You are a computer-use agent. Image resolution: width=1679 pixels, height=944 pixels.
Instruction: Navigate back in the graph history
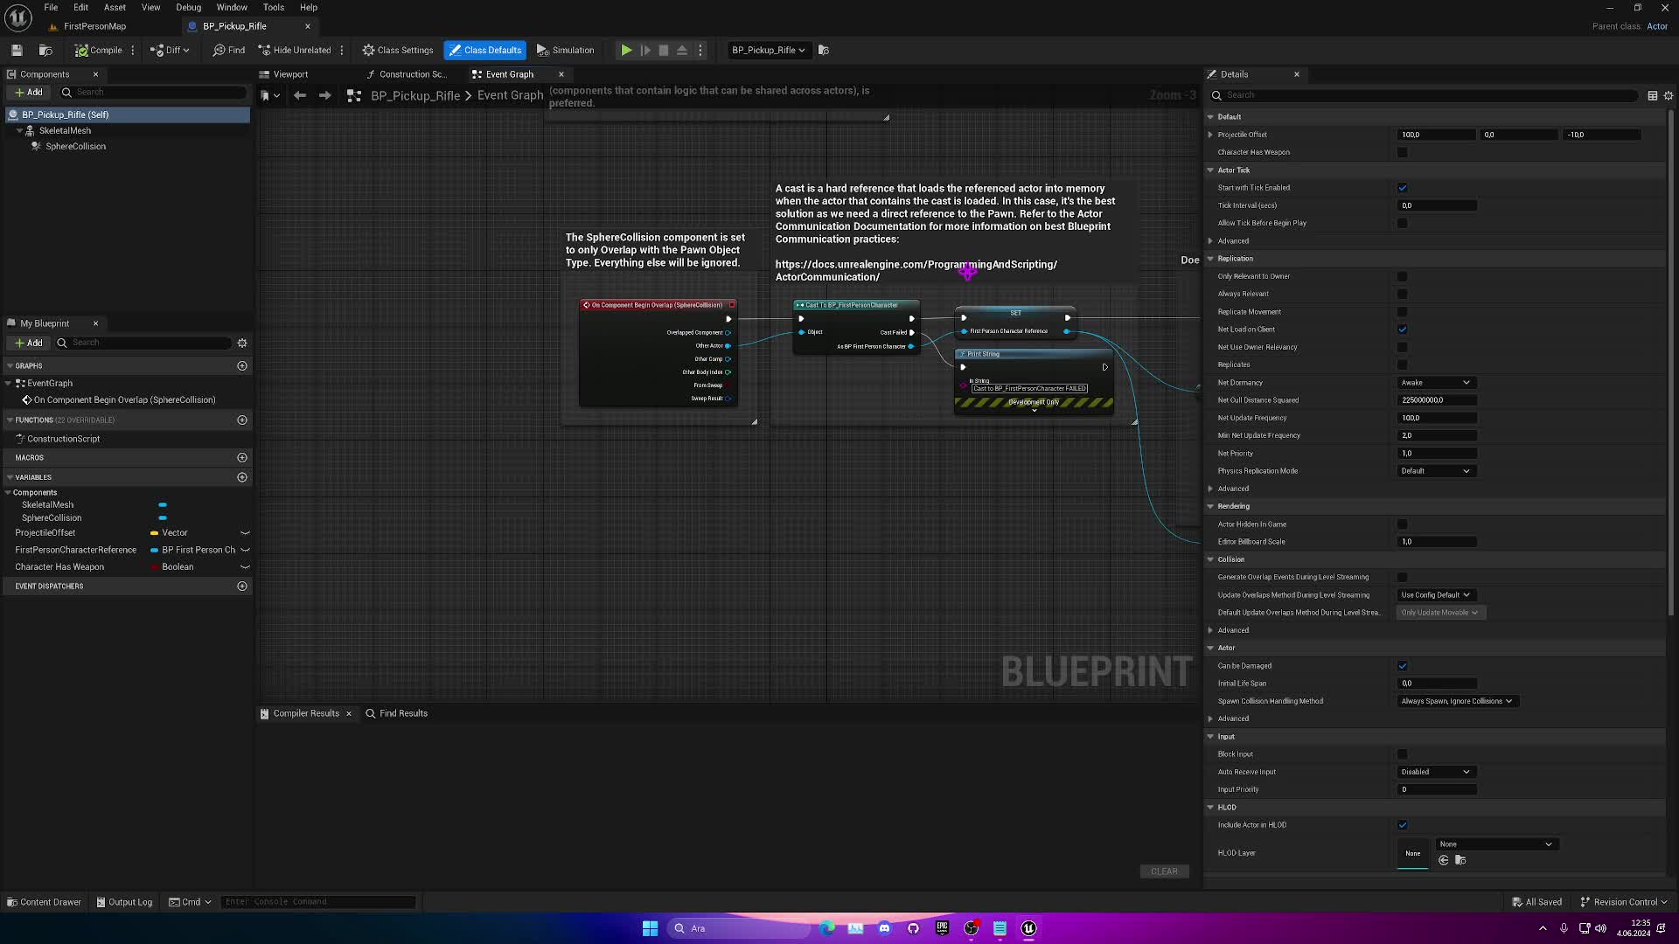(x=300, y=95)
